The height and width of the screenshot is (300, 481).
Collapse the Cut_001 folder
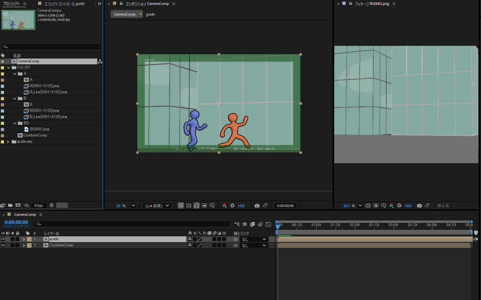(8, 68)
